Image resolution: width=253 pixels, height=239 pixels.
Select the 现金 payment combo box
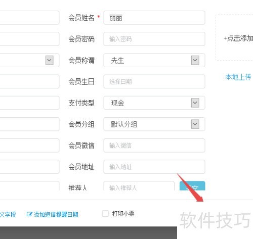pos(154,103)
